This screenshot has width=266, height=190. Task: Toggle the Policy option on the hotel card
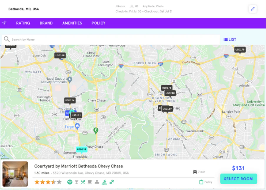coord(205,182)
